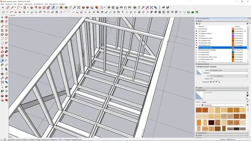Click the name input field in Entity Info

[229, 73]
